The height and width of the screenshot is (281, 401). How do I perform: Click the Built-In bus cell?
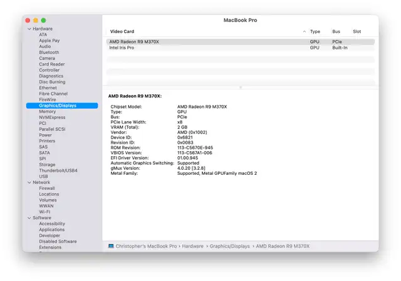[340, 47]
